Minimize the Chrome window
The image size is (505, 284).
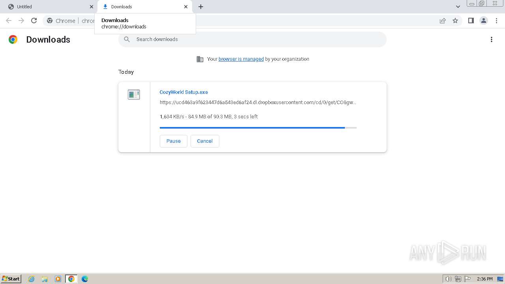coord(471,4)
